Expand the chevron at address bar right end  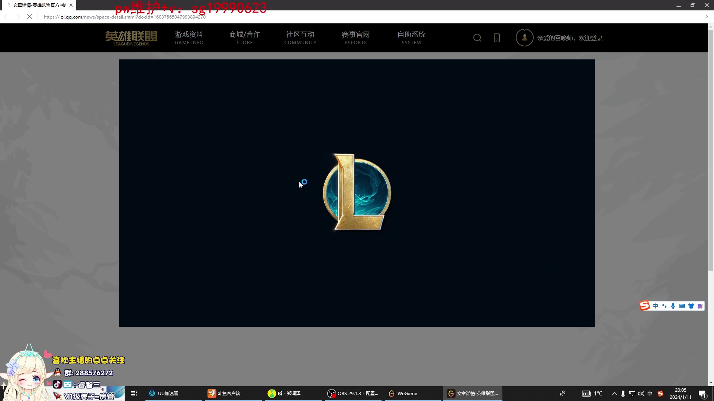click(x=707, y=17)
